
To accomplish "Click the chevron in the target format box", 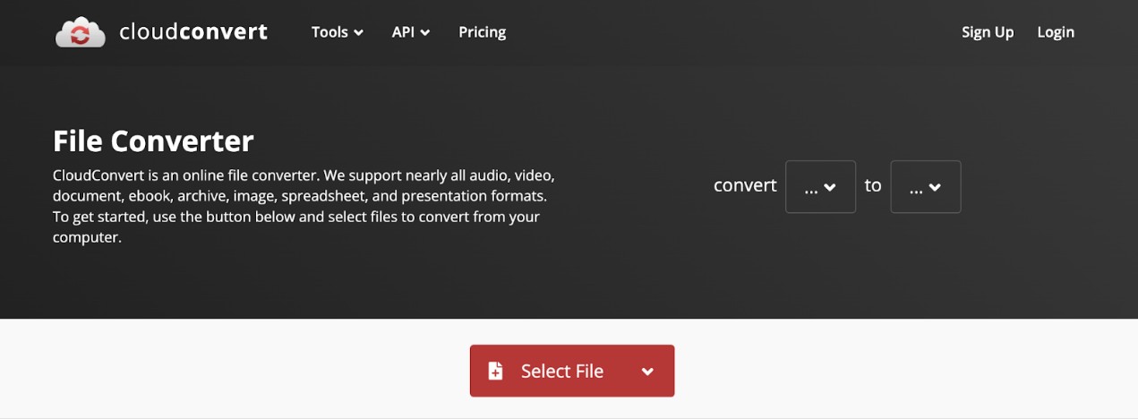I will 935,188.
